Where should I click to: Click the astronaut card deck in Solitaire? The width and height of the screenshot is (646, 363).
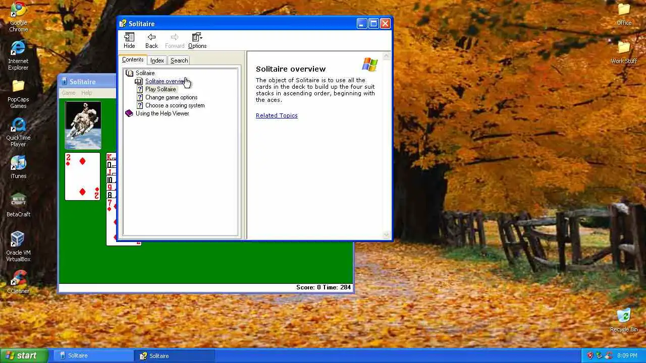pos(83,126)
